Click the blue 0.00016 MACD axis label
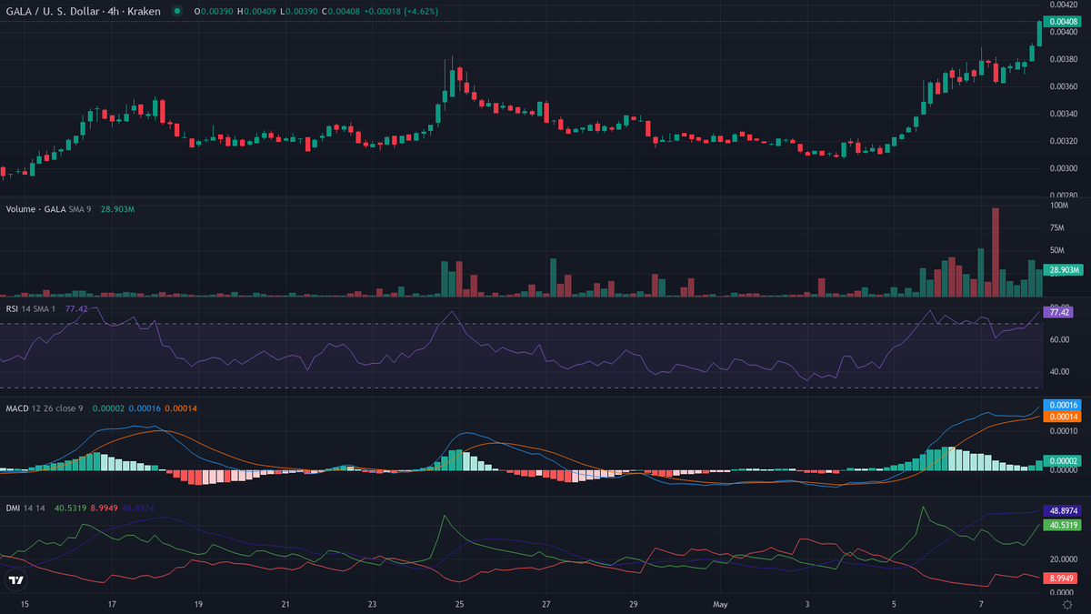This screenshot has height=614, width=1091. click(x=1062, y=405)
